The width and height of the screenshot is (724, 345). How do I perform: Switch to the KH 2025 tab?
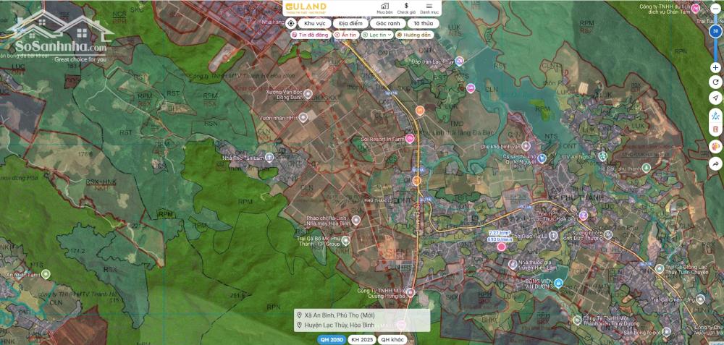click(361, 339)
